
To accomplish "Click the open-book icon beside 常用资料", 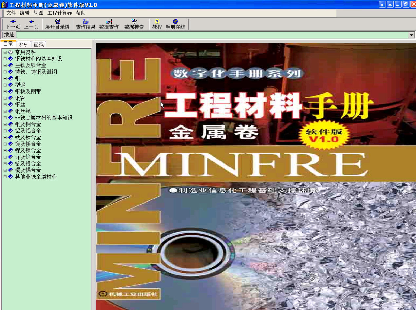I will click(x=10, y=52).
